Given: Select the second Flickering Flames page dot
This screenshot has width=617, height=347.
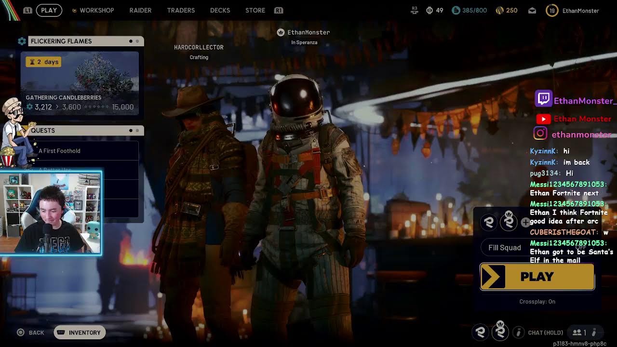Looking at the screenshot, I should (x=137, y=41).
